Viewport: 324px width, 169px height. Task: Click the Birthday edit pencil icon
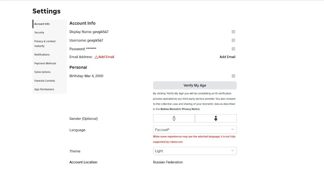point(234,76)
